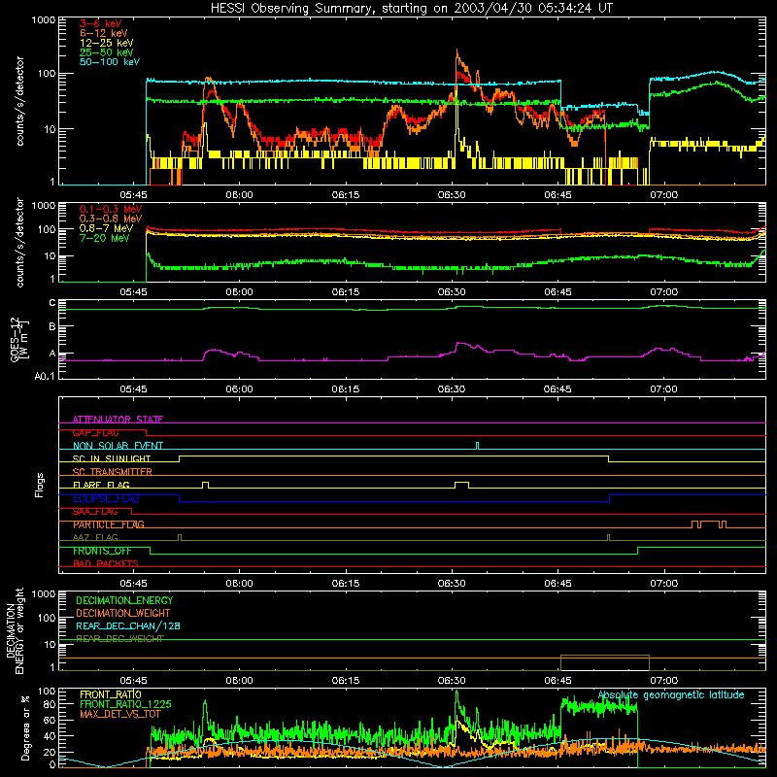The width and height of the screenshot is (777, 777).
Task: Click the second FLARE_FLAG pulse at 06:30
Action: (461, 485)
